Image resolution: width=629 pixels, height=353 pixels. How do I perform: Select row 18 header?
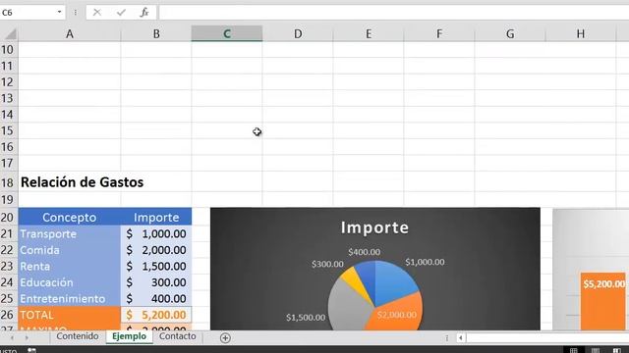coord(9,182)
